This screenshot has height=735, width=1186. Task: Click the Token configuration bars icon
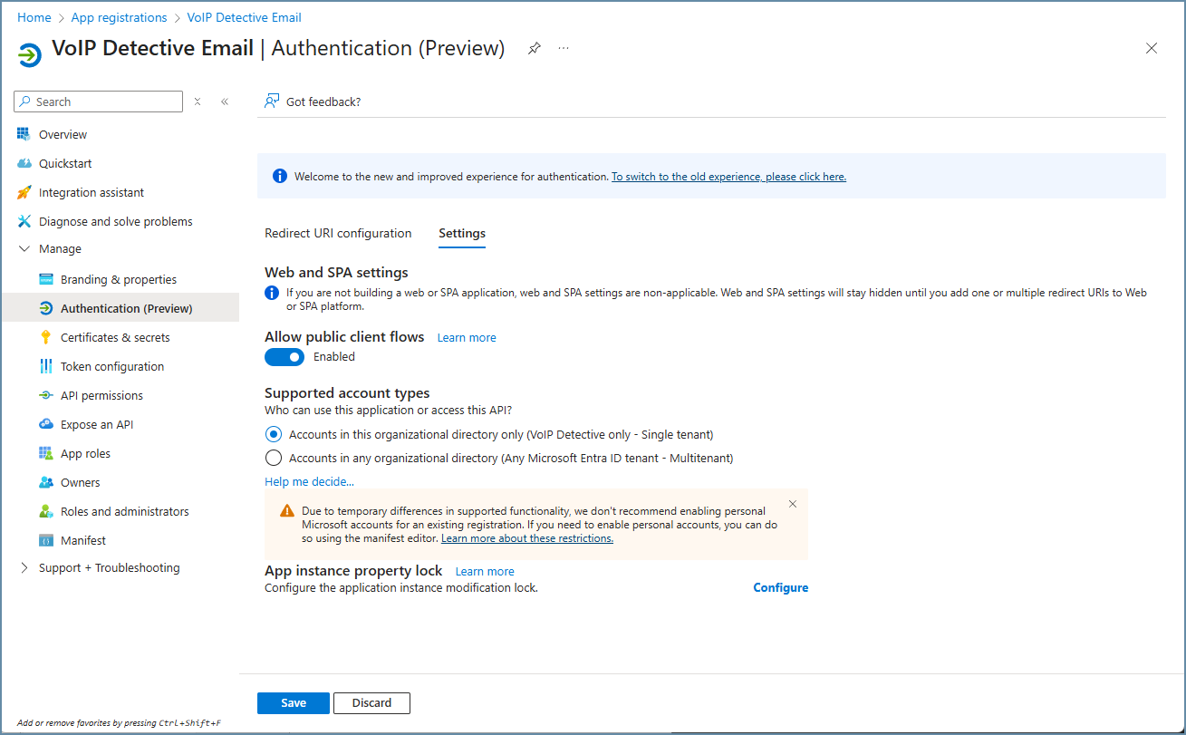[x=46, y=366]
